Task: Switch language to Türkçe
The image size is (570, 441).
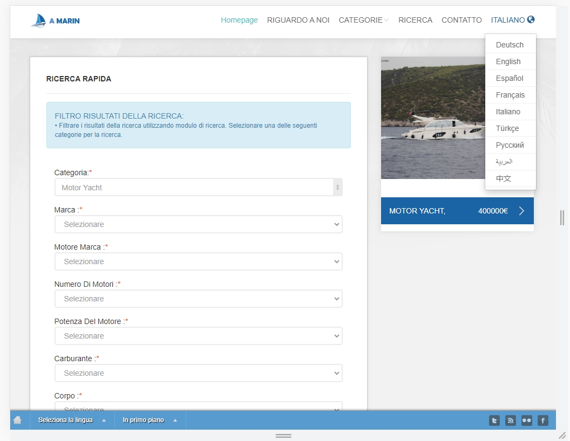Action: pyautogui.click(x=511, y=128)
